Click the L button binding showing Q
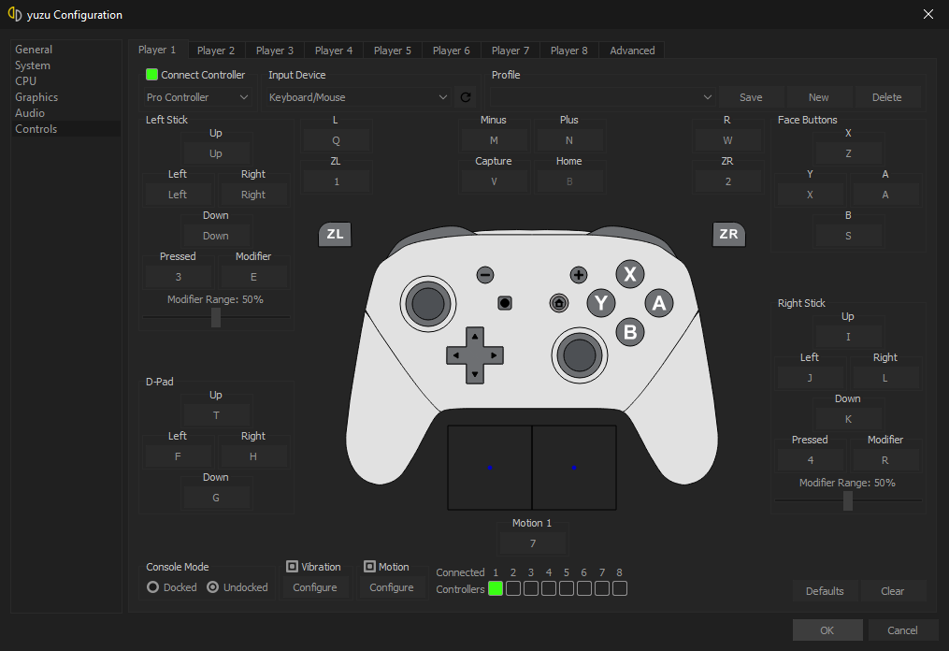 (336, 140)
